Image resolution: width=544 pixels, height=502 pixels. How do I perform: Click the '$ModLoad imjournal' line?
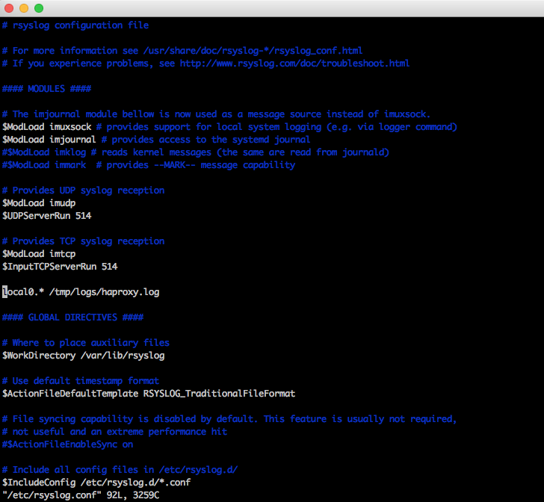pos(156,140)
